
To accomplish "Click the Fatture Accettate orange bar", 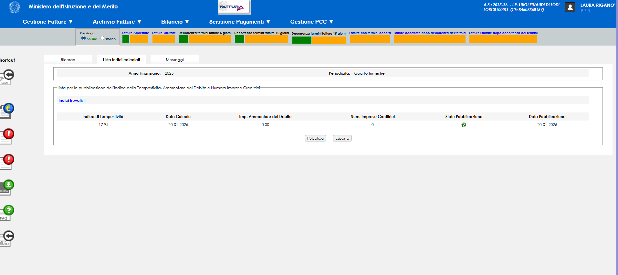I will click(x=139, y=39).
